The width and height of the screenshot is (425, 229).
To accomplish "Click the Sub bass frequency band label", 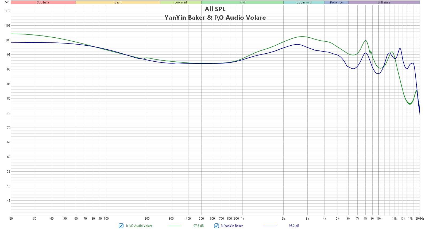I will 43,2.
